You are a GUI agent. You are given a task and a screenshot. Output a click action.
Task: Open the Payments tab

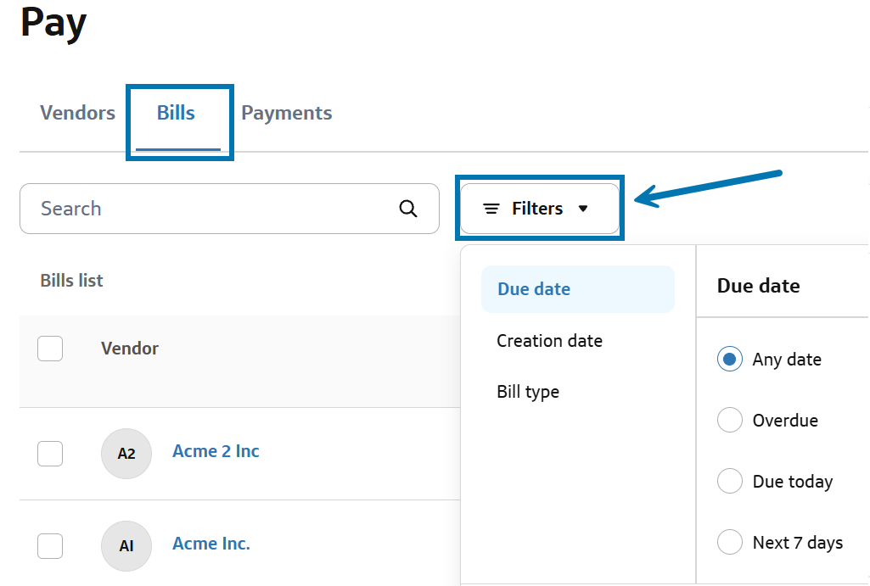click(286, 113)
